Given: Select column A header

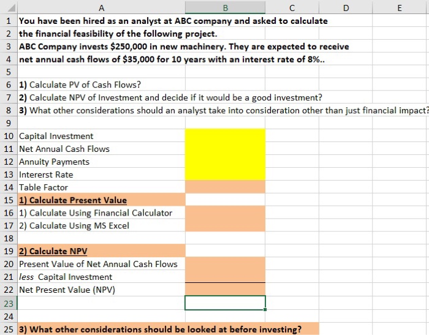Looking at the screenshot, I should pos(101,8).
